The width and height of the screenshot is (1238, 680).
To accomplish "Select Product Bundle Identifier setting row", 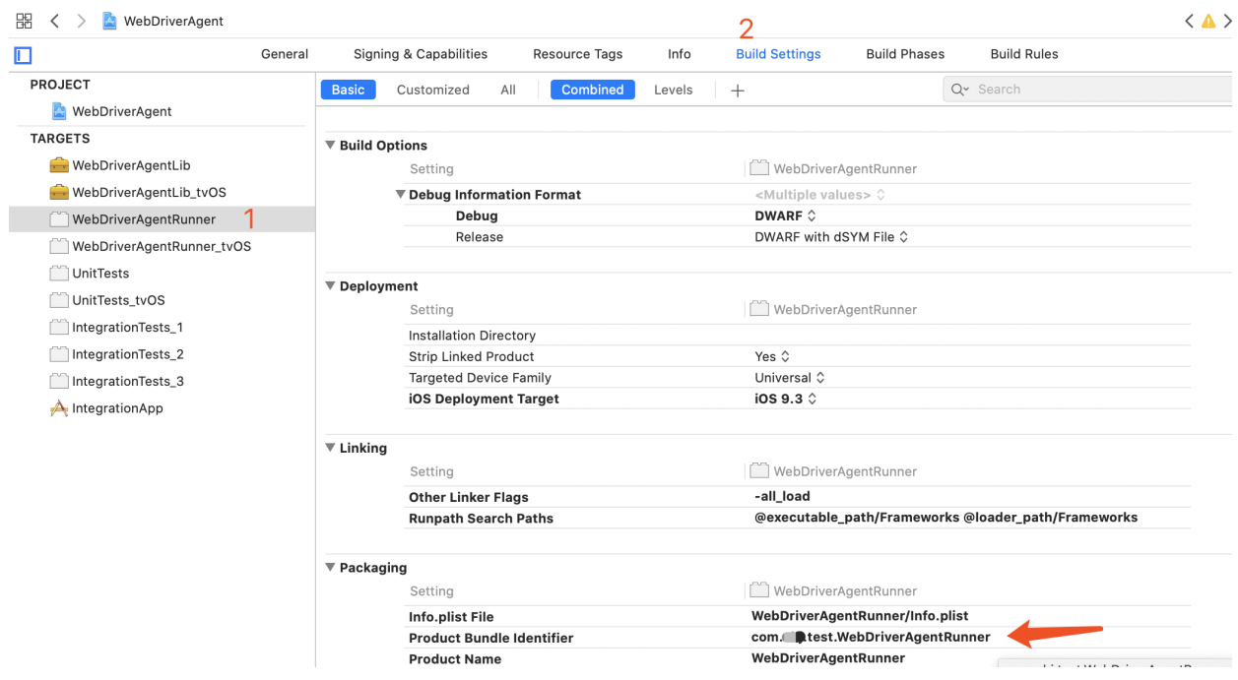I will click(797, 638).
